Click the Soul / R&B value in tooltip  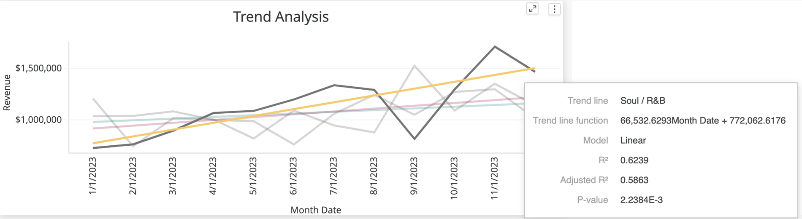pyautogui.click(x=642, y=101)
